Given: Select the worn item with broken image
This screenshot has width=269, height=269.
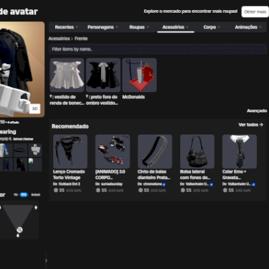Looking at the screenshot, I should [35, 165].
